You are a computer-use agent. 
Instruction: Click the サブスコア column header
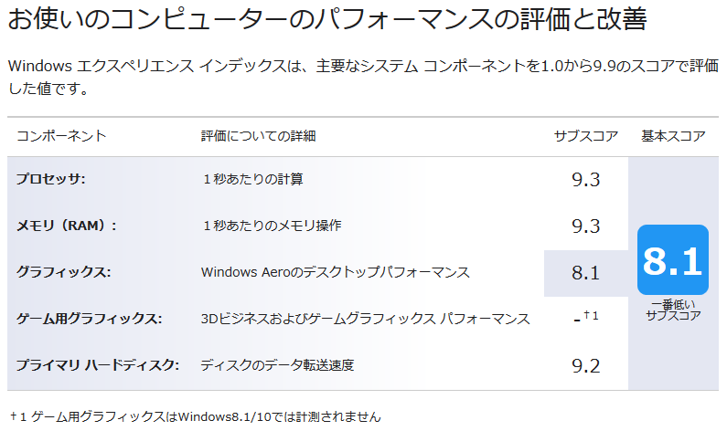586,136
